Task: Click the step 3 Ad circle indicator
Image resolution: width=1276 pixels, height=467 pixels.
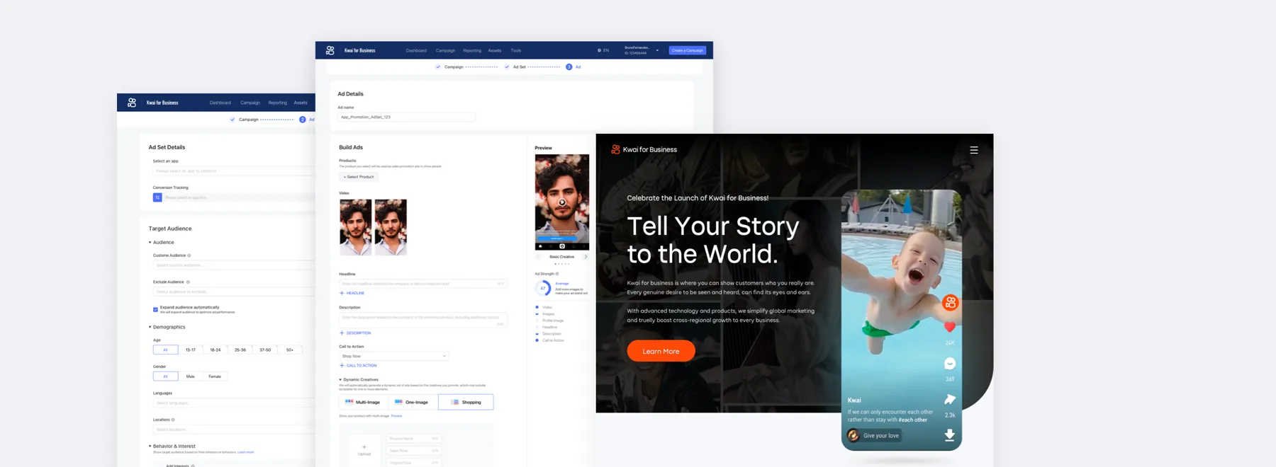Action: pos(569,67)
